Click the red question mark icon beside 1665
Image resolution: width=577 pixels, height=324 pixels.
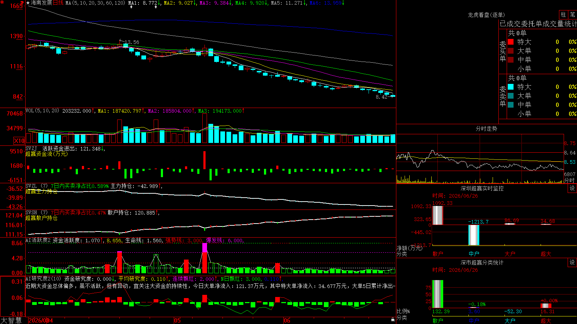[x=22, y=3]
